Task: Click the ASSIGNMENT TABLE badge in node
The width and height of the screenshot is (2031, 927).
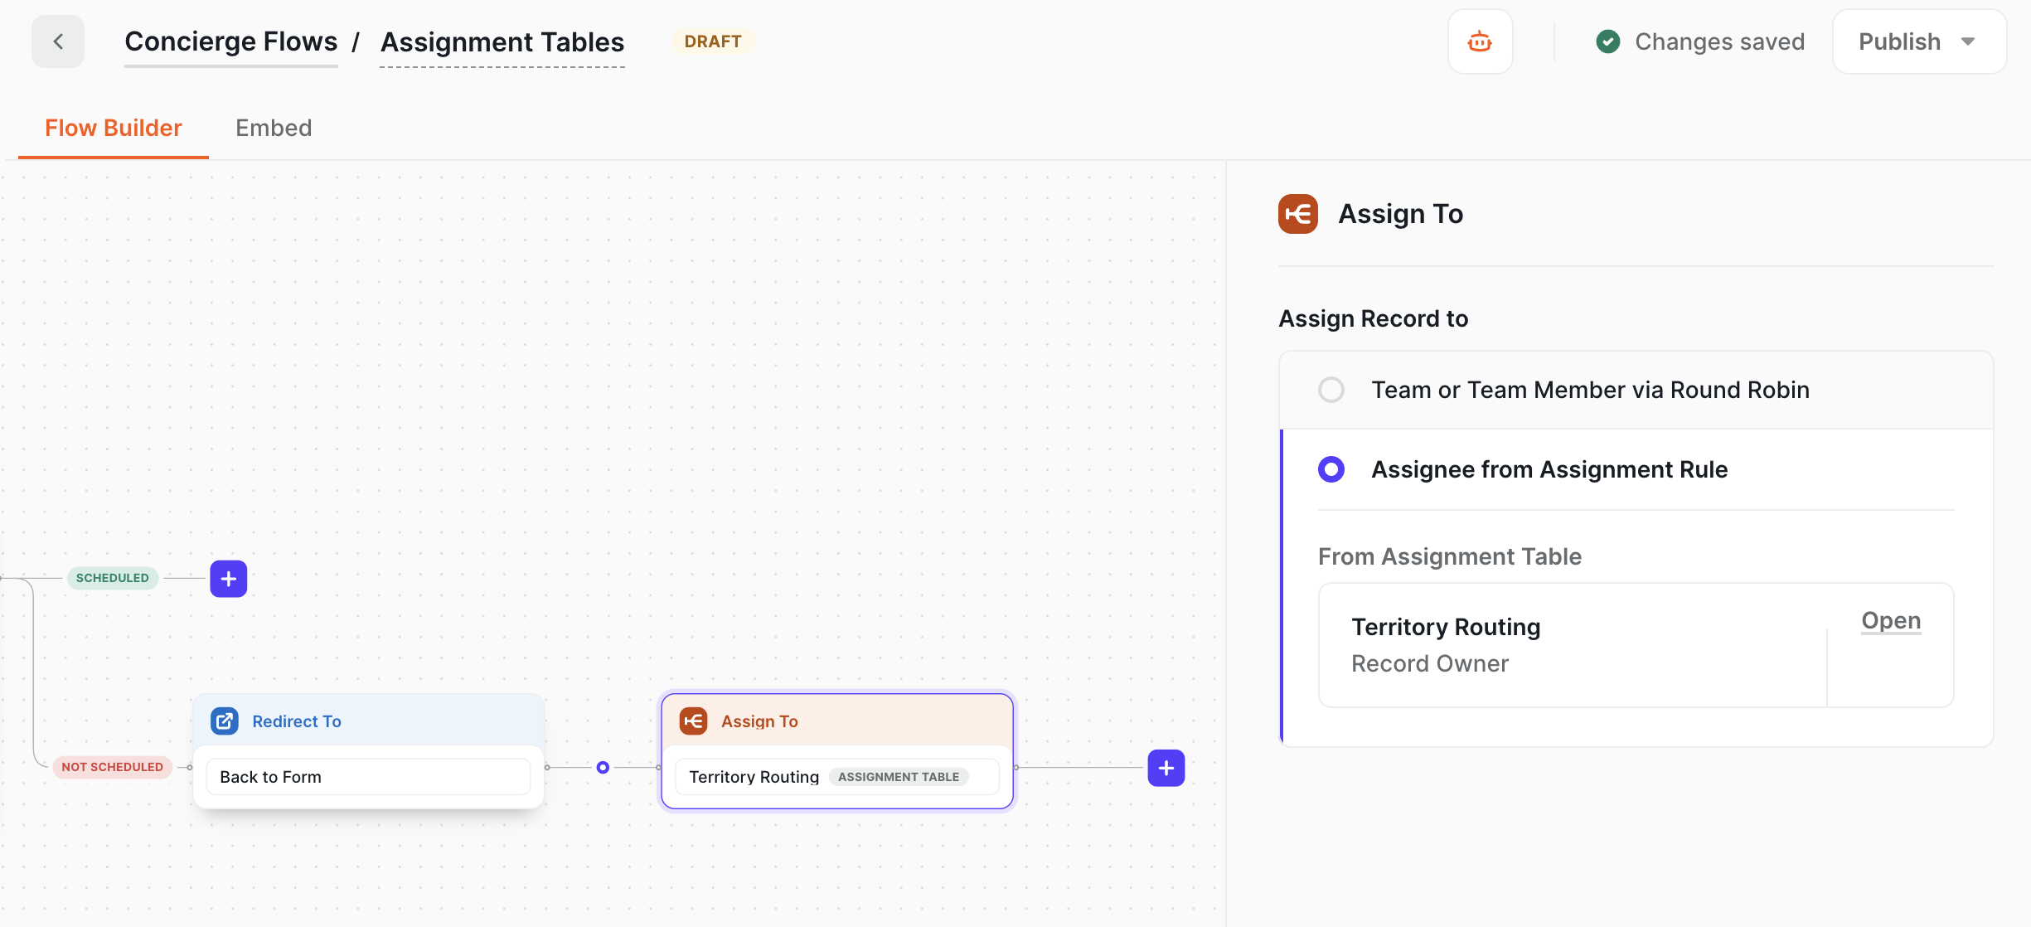Action: [x=899, y=777]
